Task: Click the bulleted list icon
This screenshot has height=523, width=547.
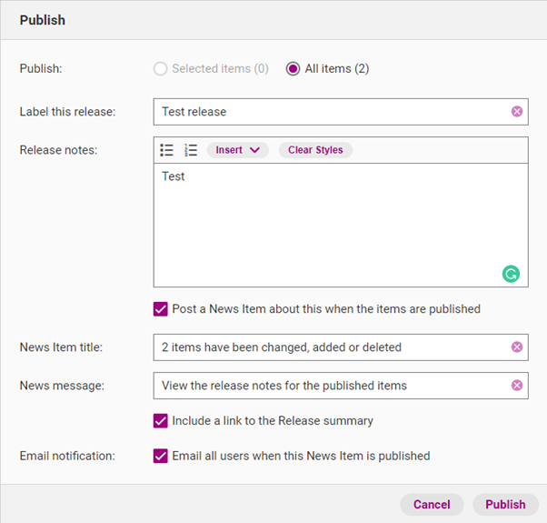Action: (x=167, y=150)
